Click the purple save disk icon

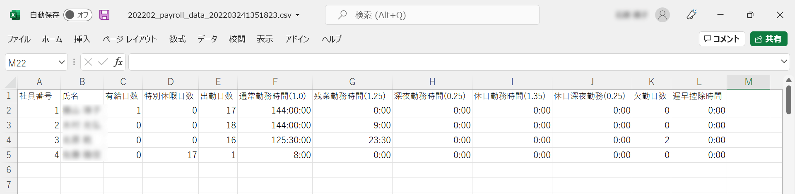click(104, 15)
